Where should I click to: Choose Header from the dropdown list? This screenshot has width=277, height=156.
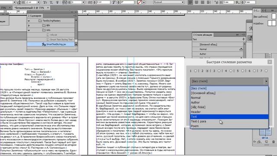pos(229,112)
